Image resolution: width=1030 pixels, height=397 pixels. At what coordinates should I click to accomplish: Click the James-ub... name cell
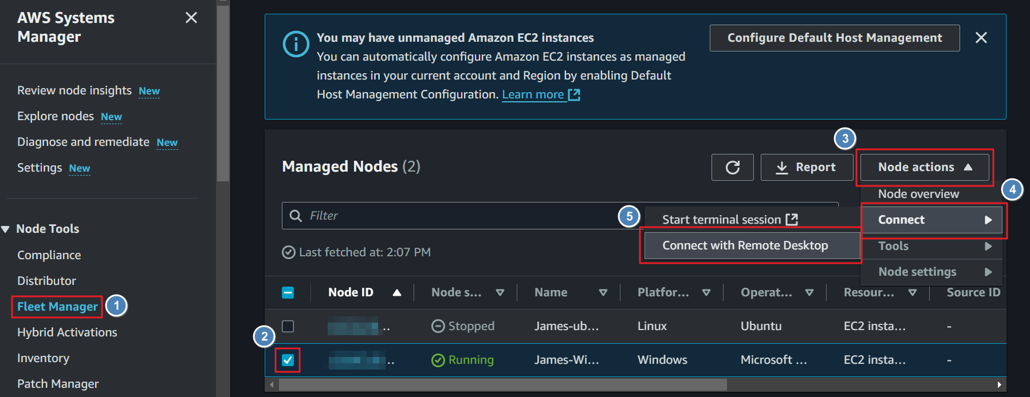pyautogui.click(x=567, y=326)
